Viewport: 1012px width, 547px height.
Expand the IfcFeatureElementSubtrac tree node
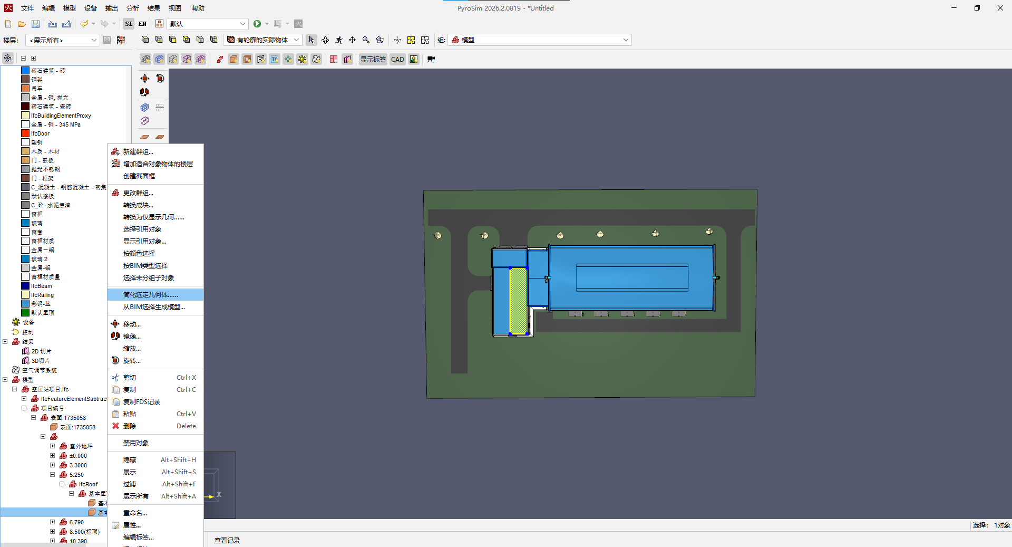point(24,399)
